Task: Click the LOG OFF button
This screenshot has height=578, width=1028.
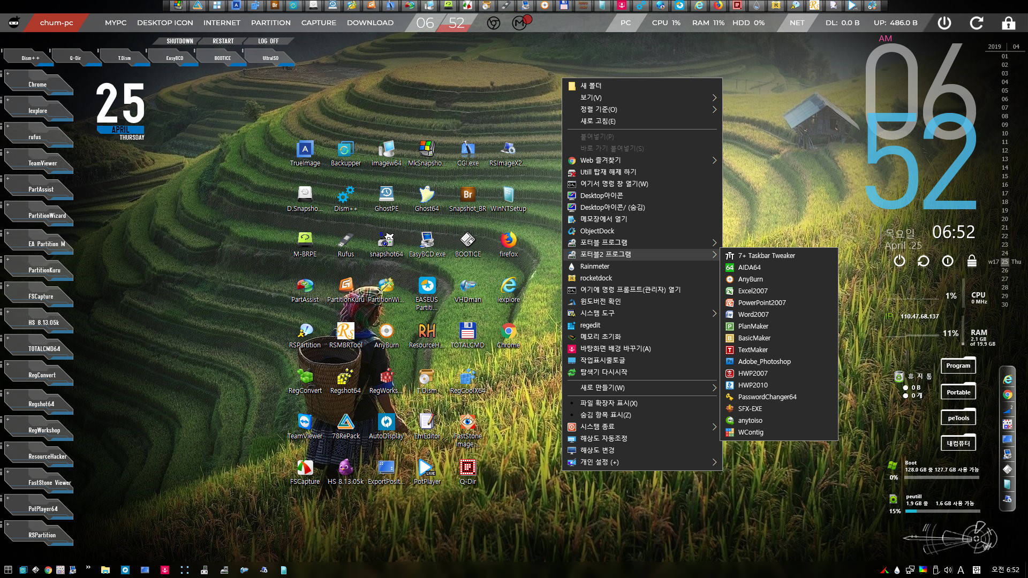Action: (x=268, y=41)
